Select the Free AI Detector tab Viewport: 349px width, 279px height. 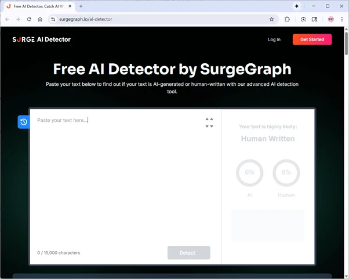39,6
